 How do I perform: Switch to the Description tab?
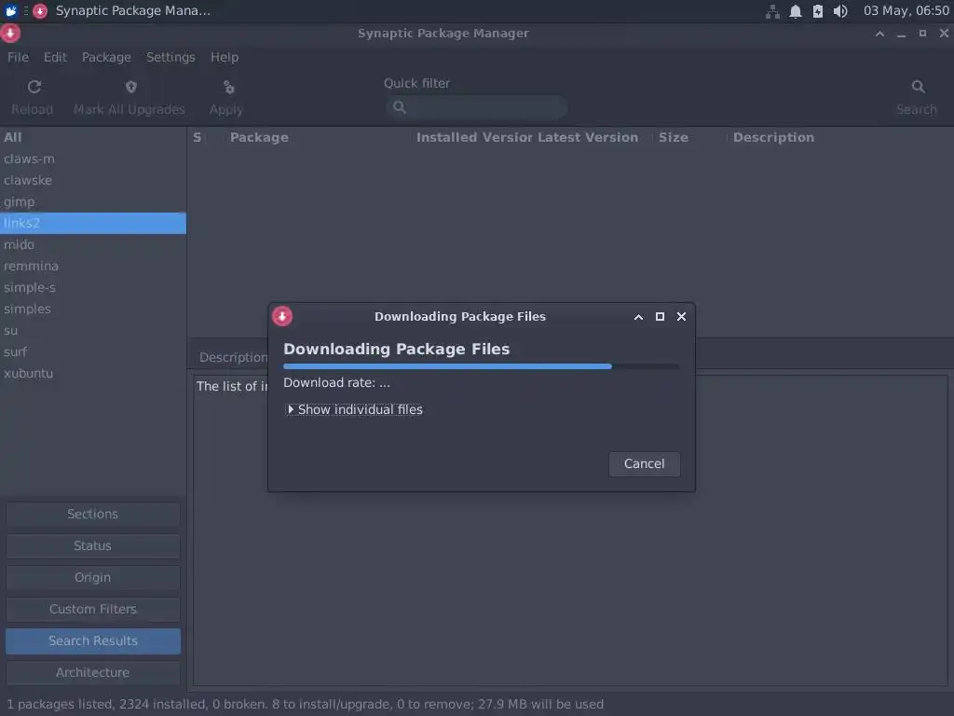pyautogui.click(x=233, y=357)
